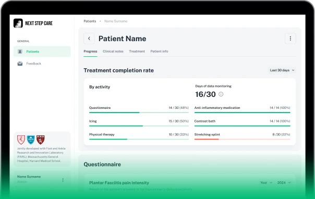Image resolution: width=315 pixels, height=199 pixels.
Task: Expand the Last 30 days dropdown
Action: tap(282, 70)
